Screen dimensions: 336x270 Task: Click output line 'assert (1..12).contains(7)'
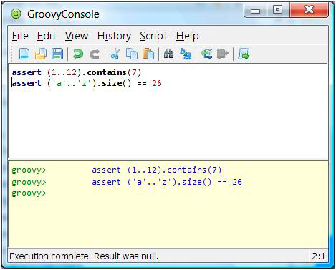[157, 170]
